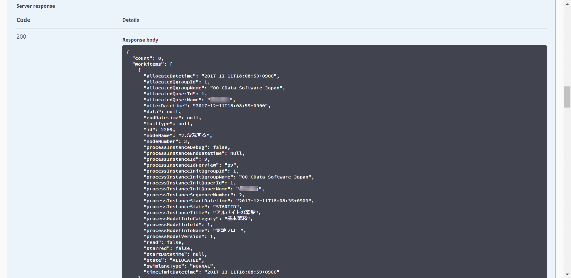Click the "processInstanceIdForView": "p9" line
Viewport: 571px width, 278px height.
[x=191, y=165]
